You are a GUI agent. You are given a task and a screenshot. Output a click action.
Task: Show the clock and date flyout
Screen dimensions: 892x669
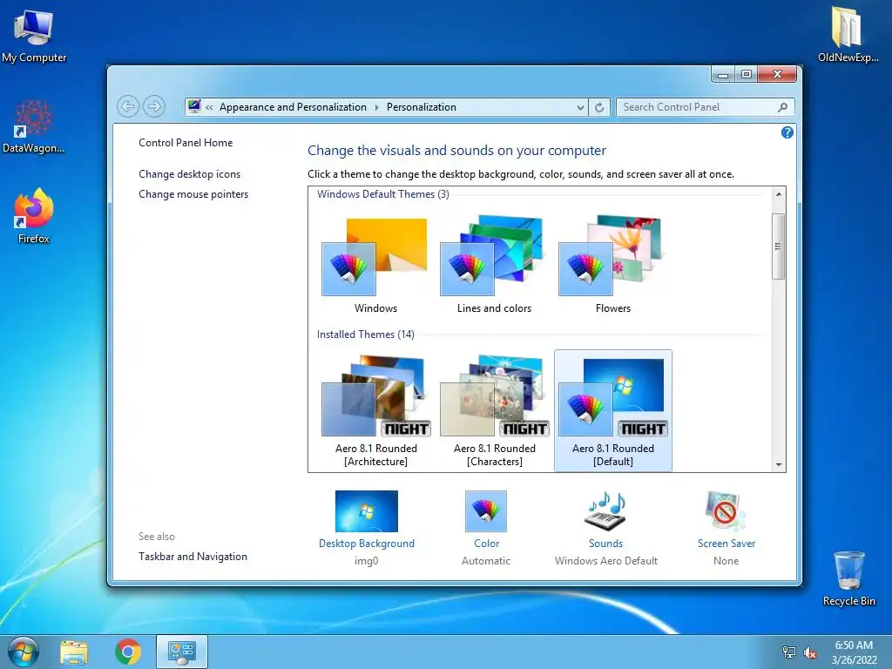point(854,652)
